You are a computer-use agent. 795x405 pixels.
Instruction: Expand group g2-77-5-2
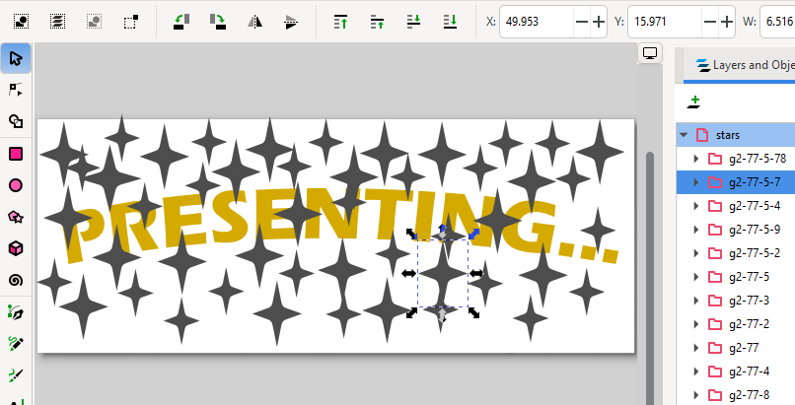(x=696, y=253)
